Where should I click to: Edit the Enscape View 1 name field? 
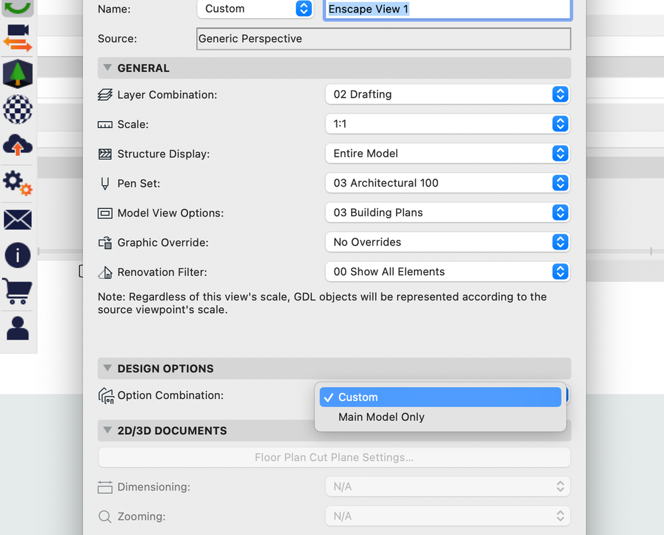click(x=447, y=9)
